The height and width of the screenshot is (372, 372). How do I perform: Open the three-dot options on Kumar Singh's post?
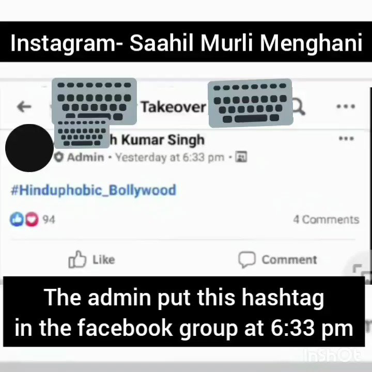tap(346, 138)
